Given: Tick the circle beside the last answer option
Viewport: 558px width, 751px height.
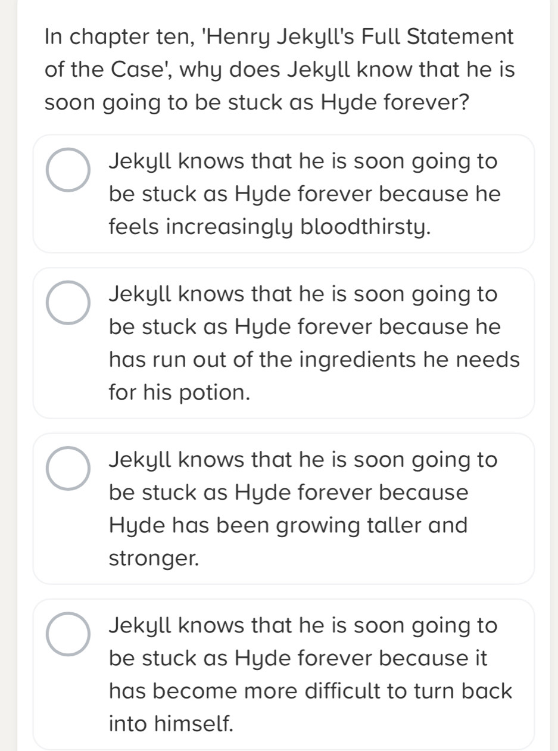Looking at the screenshot, I should coord(69,634).
